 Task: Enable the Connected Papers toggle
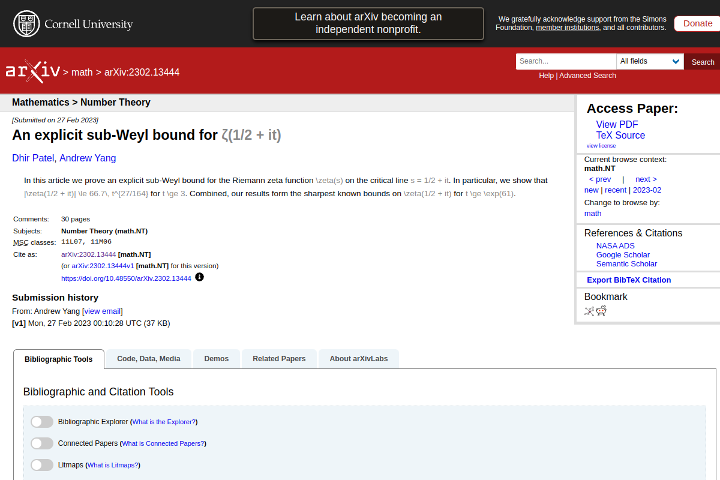click(x=42, y=443)
